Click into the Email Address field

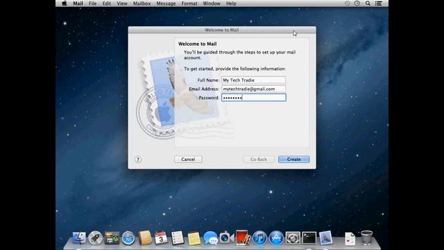[x=253, y=89]
